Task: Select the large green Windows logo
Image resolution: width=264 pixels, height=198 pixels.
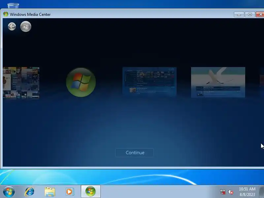Action: click(81, 82)
